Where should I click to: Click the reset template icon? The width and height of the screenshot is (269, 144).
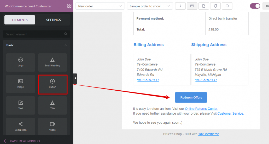point(227,6)
